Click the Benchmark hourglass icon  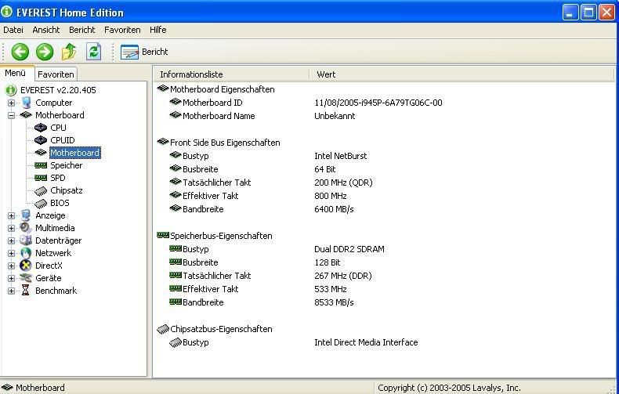[x=26, y=291]
